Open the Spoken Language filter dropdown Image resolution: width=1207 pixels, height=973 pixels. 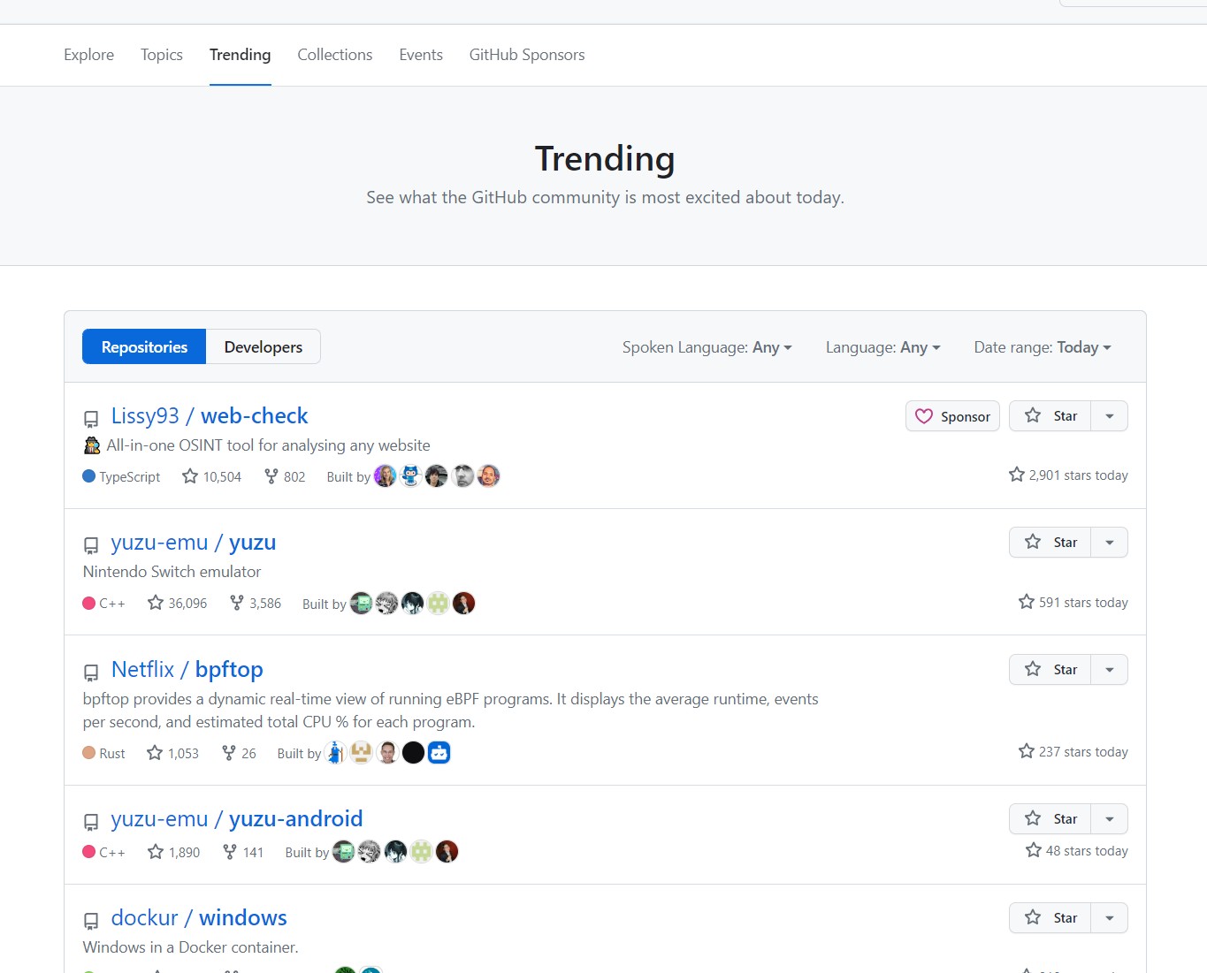pos(707,347)
